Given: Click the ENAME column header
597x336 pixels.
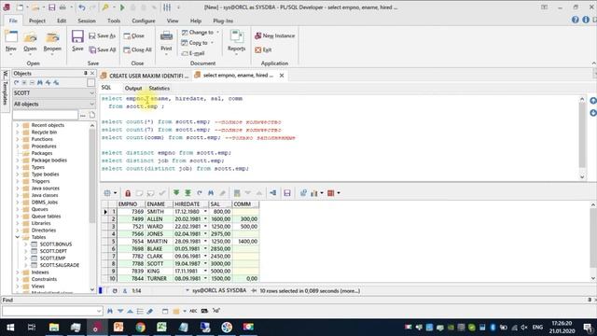Looking at the screenshot, I should [159, 204].
